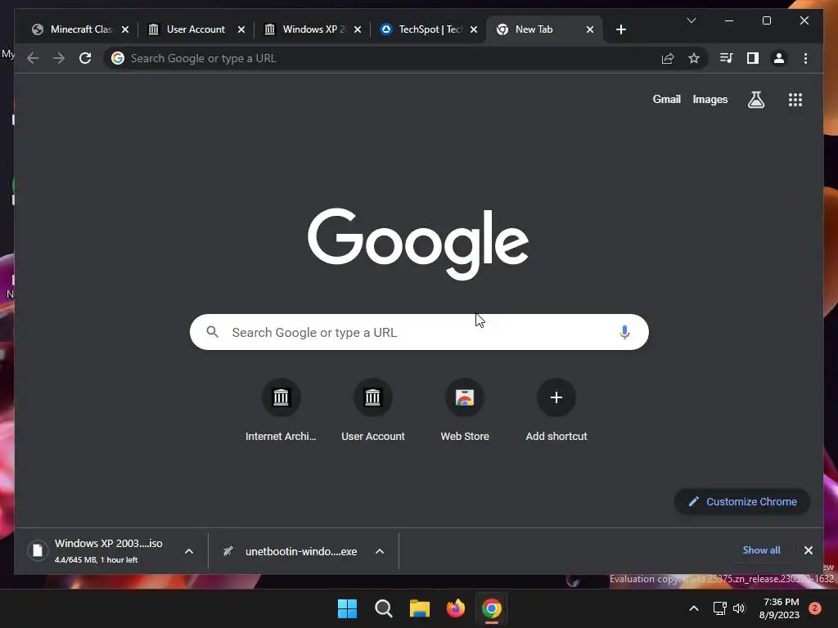Switch to the Windows XP tab
The height and width of the screenshot is (628, 838).
tap(313, 29)
